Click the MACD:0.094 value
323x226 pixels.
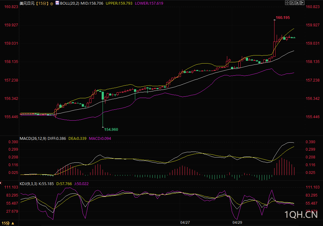click(x=100, y=139)
